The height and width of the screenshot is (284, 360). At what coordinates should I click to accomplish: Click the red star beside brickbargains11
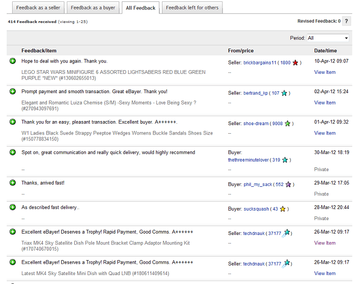pos(295,63)
